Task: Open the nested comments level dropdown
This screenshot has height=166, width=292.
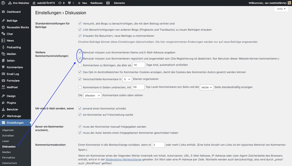Action: 127,79
